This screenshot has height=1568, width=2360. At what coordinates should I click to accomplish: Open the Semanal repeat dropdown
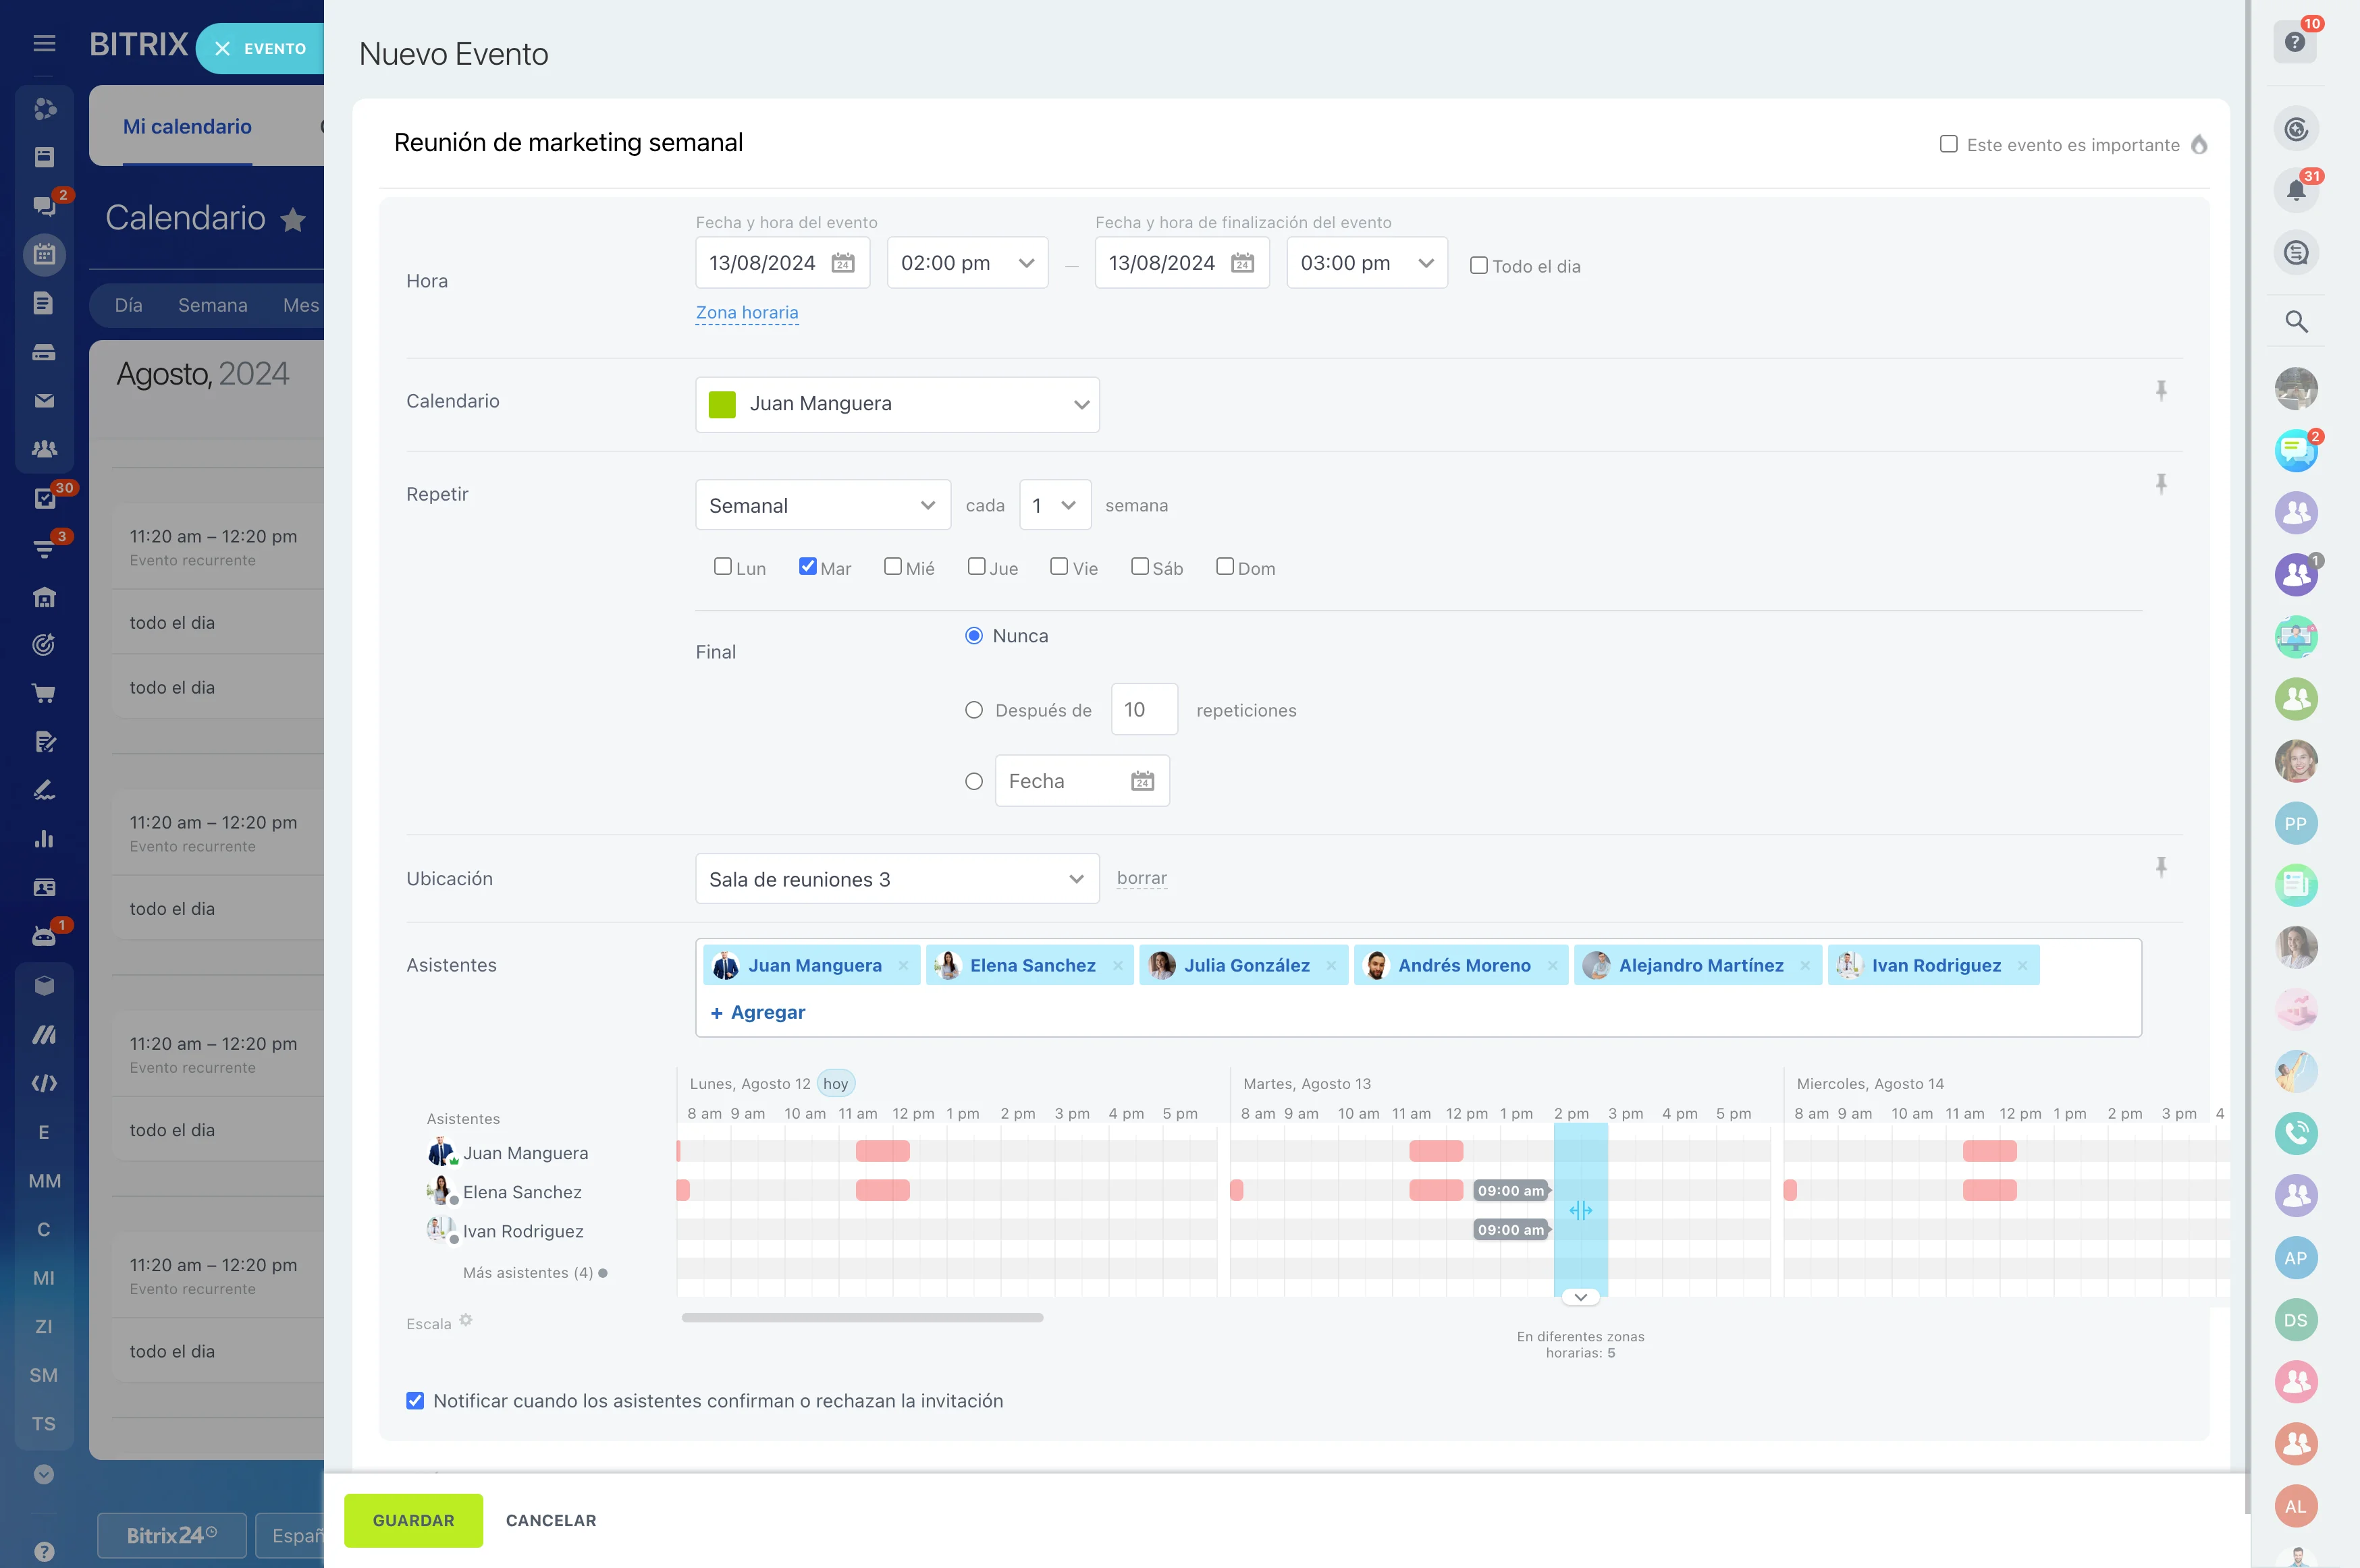click(x=822, y=506)
